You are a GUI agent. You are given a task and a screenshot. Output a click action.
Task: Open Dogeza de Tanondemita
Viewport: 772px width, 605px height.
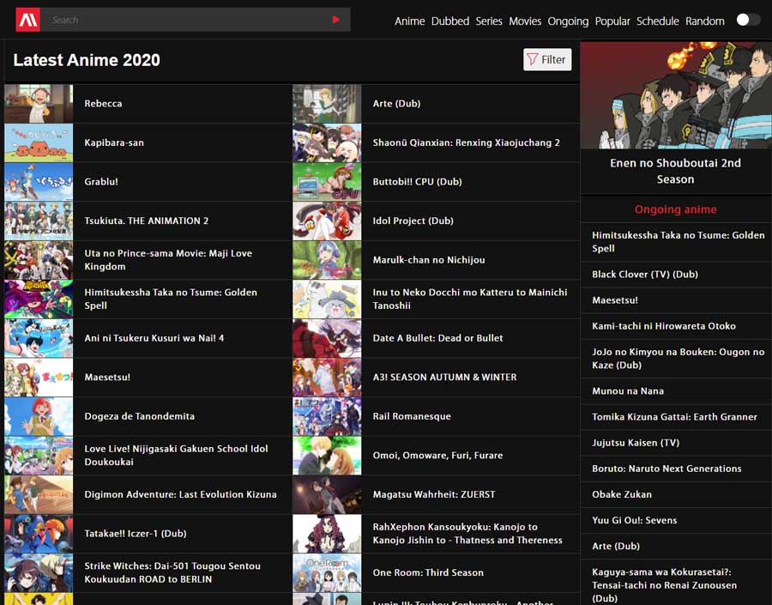coord(139,416)
